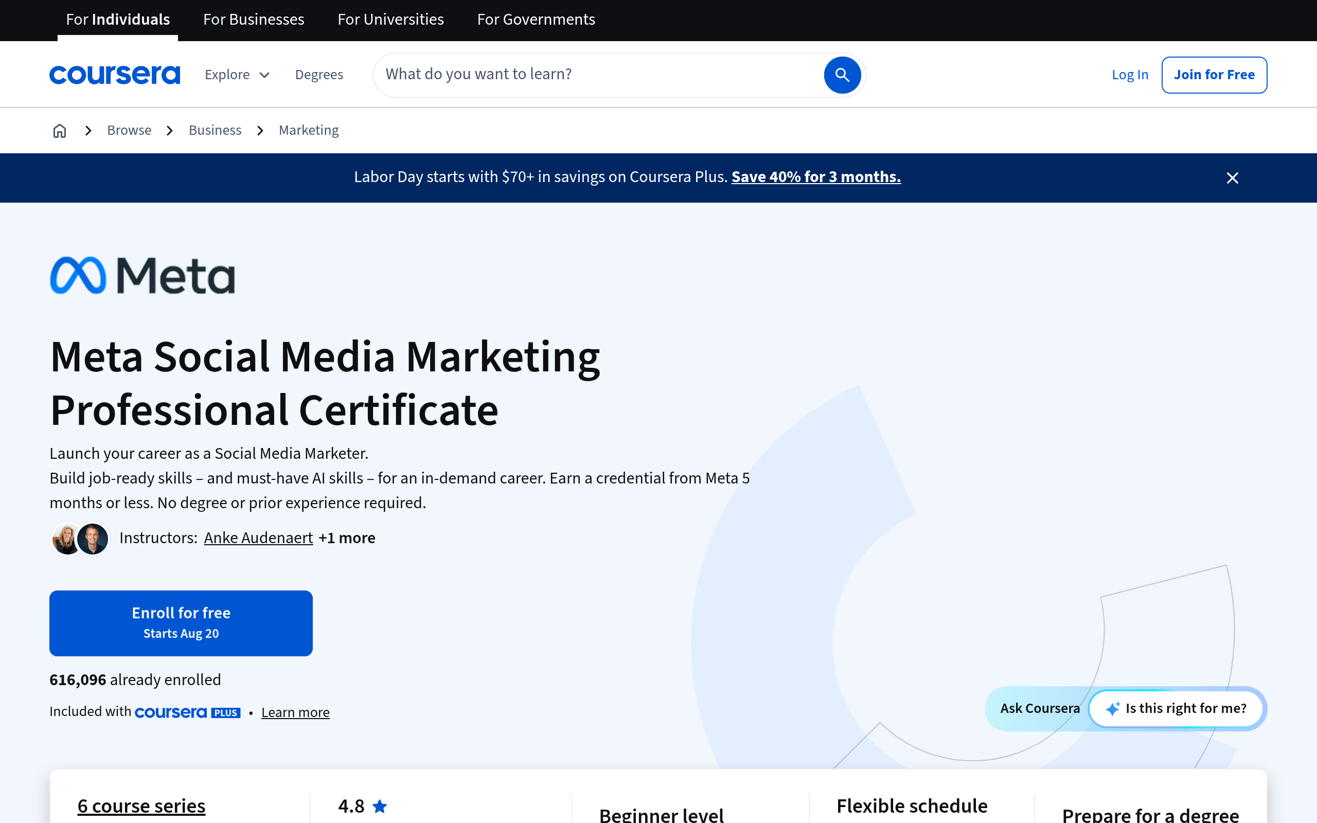The width and height of the screenshot is (1317, 823).
Task: Click the Meta logo
Action: [x=143, y=275]
